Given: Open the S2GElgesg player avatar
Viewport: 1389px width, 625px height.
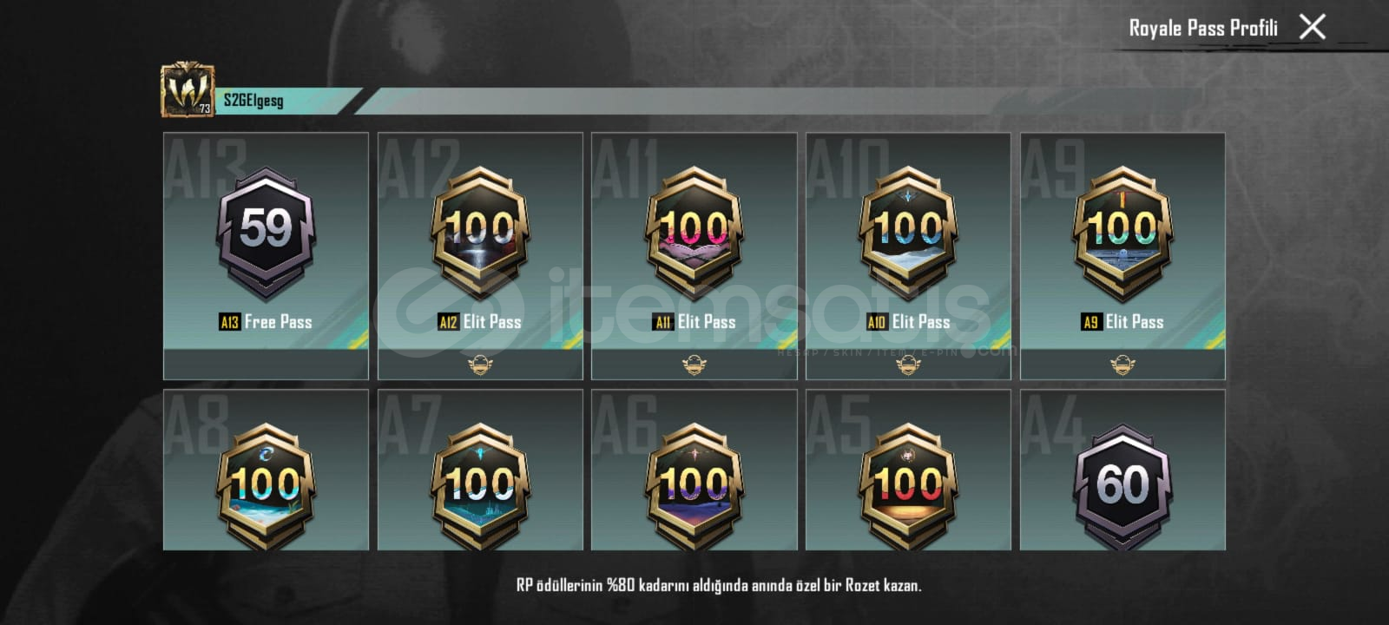Looking at the screenshot, I should pos(188,89).
